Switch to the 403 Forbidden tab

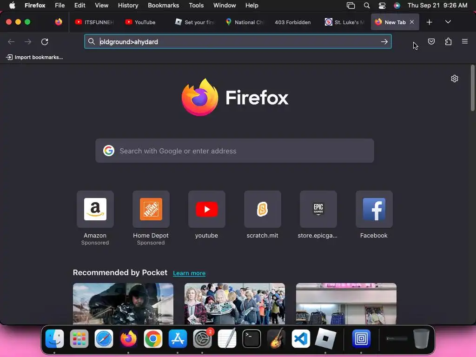pos(293,22)
